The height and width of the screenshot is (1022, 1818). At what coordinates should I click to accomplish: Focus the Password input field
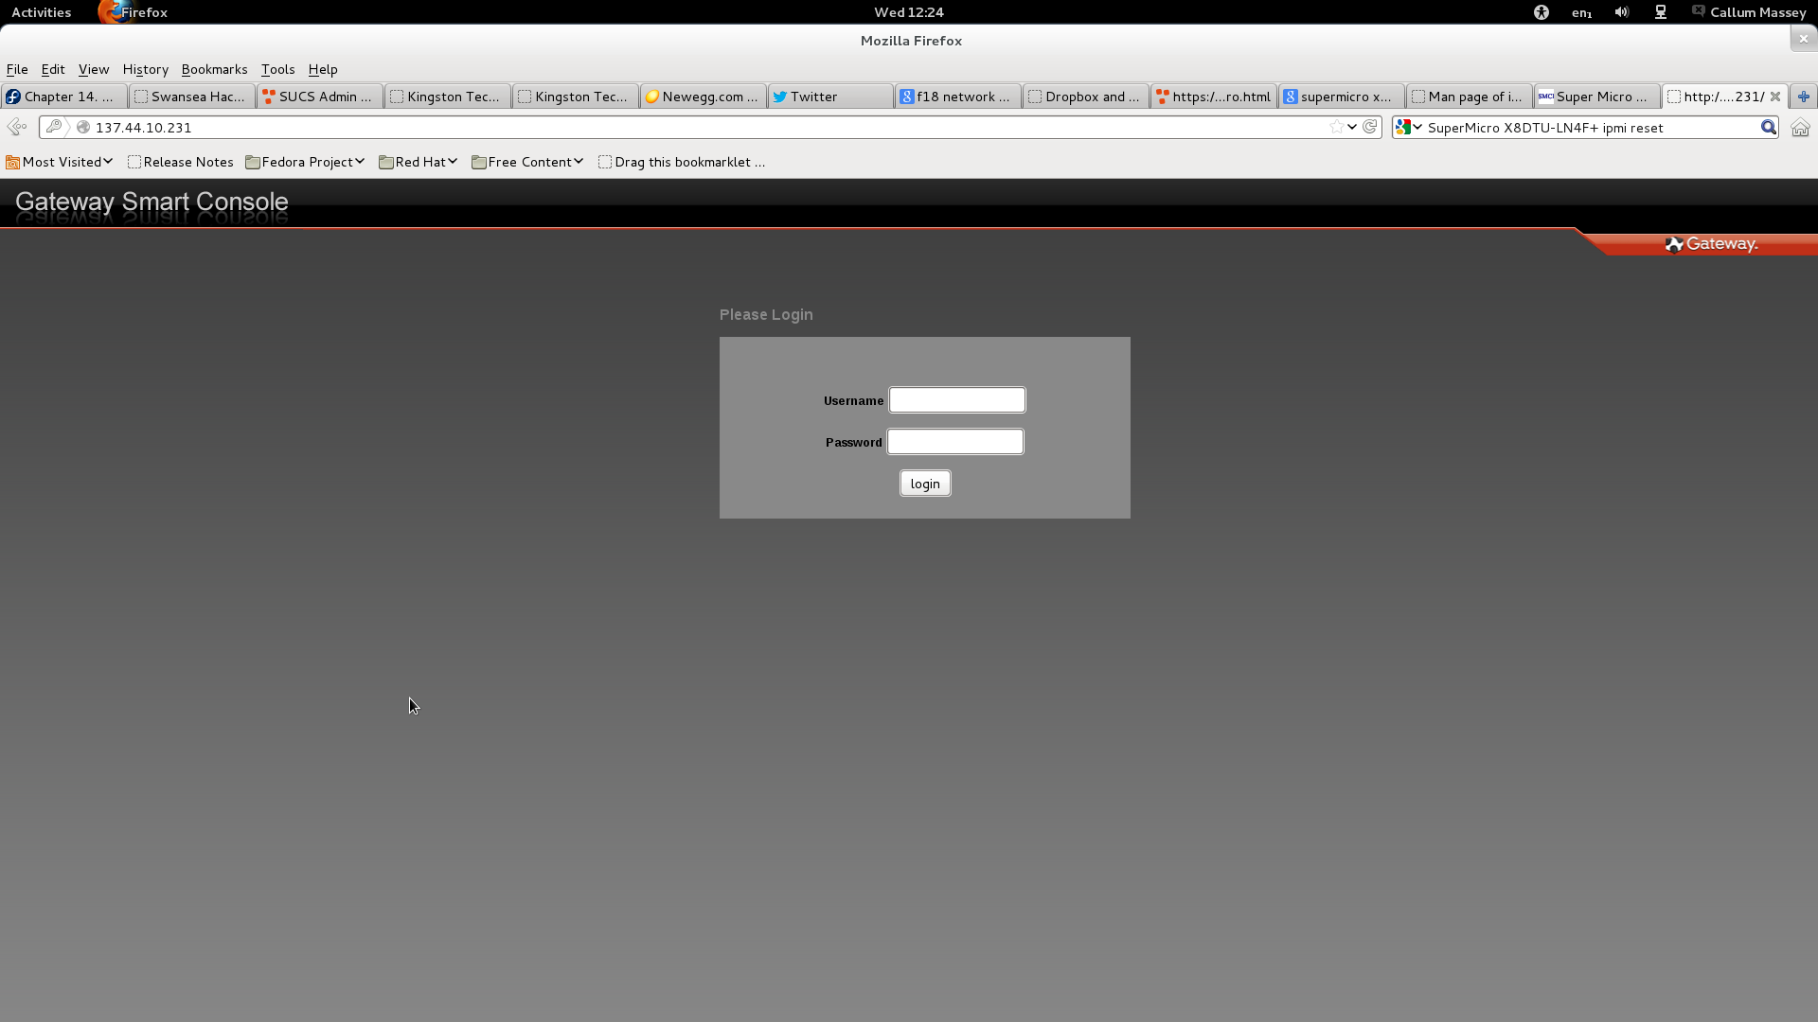click(955, 442)
